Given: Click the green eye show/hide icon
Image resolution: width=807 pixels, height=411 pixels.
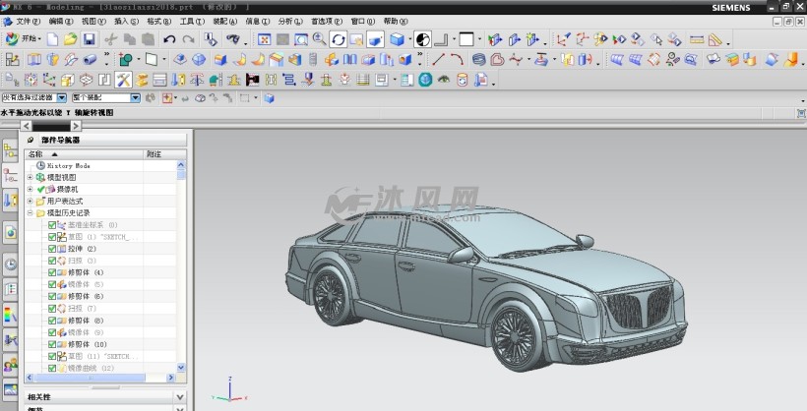Looking at the screenshot, I should [444, 80].
